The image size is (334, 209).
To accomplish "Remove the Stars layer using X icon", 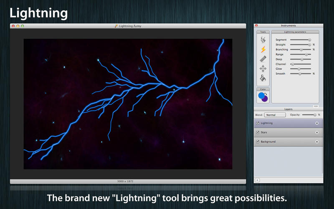I will coord(316,133).
